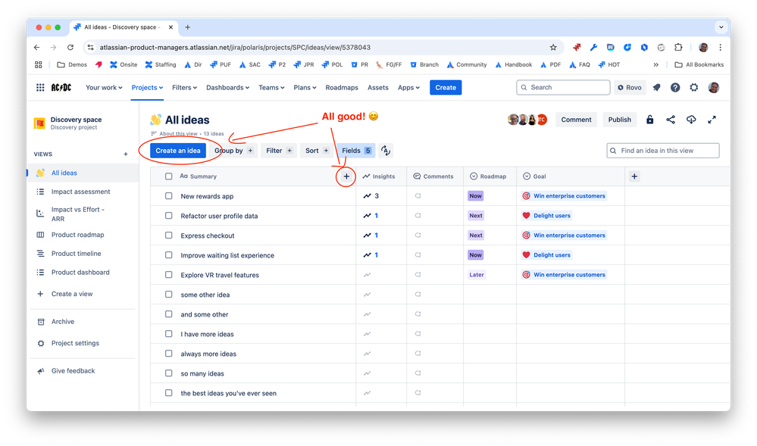Screen dimensions: 757x446
Task: Add a field with plus beside Summary
Action: pos(346,176)
